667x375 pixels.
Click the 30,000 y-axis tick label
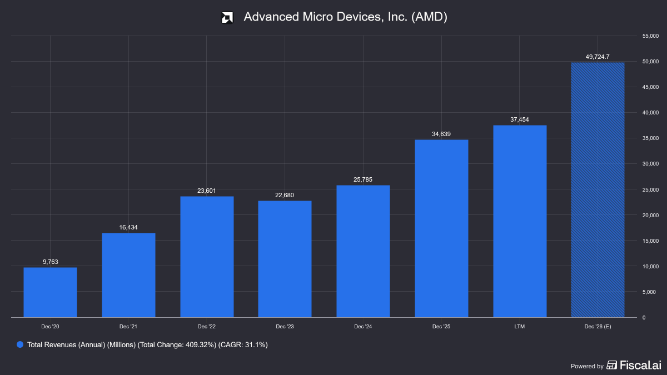tap(651, 163)
